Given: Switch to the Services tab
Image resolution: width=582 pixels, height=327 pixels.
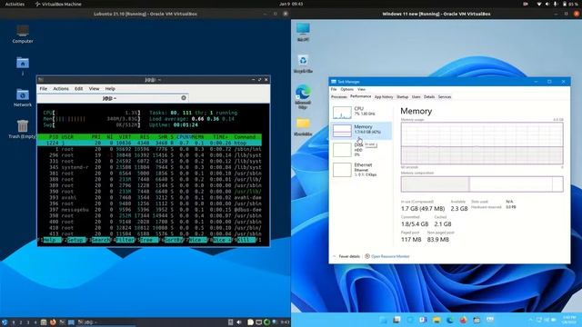Looking at the screenshot, I should 445,97.
